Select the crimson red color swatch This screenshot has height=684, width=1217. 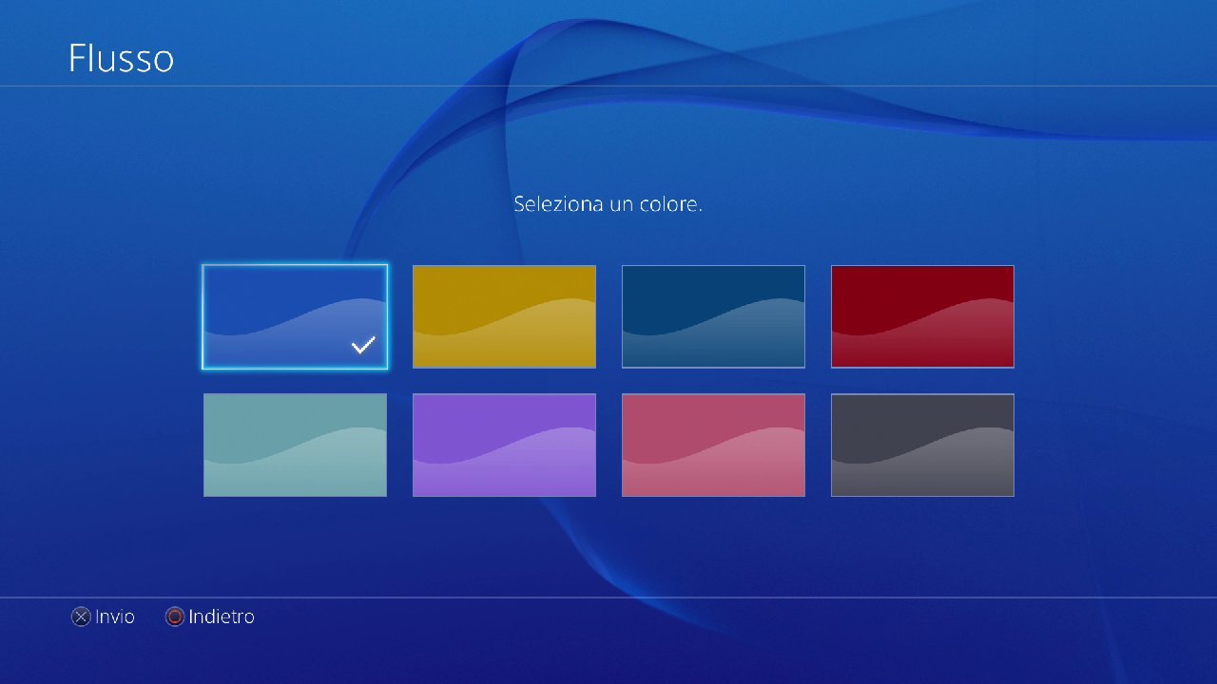tap(922, 316)
